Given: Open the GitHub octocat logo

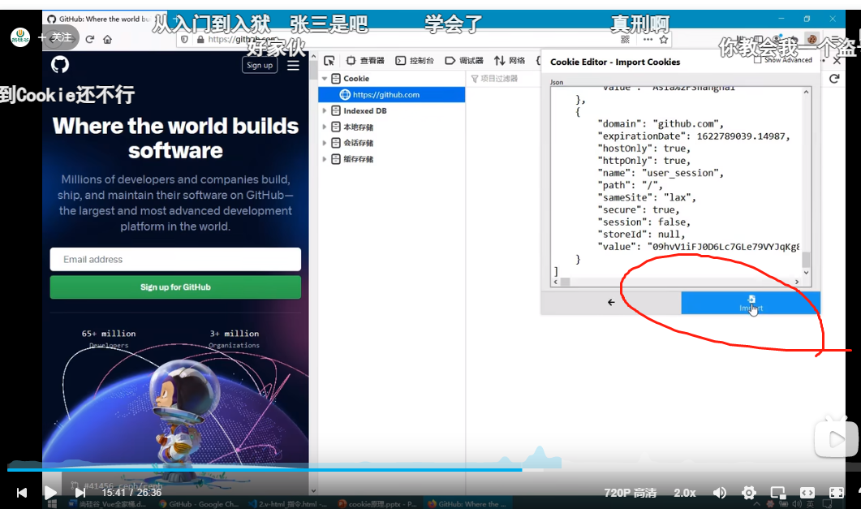Looking at the screenshot, I should (60, 65).
